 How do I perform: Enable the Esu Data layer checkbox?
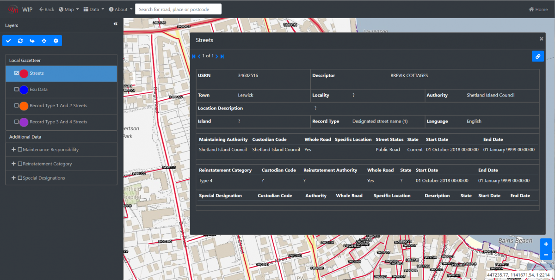(17, 89)
